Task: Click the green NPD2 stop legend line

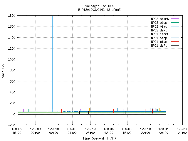Action: tap(175, 23)
